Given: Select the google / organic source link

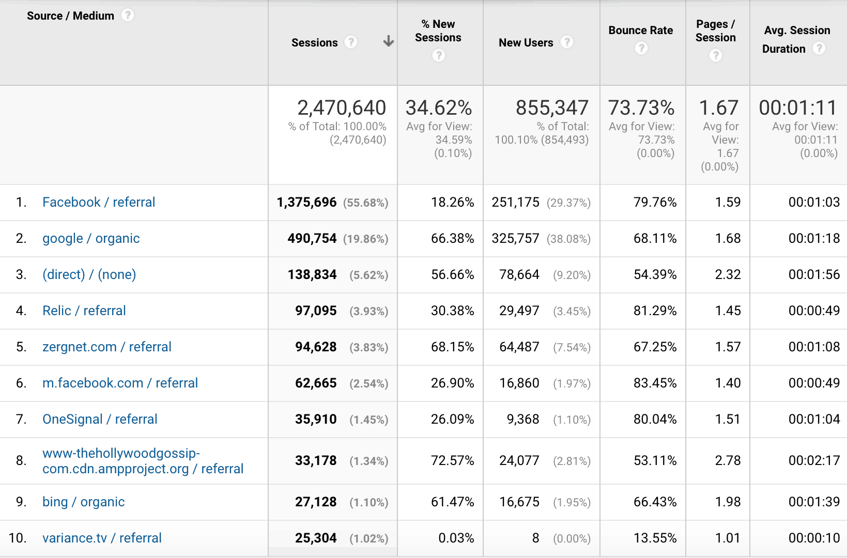Looking at the screenshot, I should 91,238.
